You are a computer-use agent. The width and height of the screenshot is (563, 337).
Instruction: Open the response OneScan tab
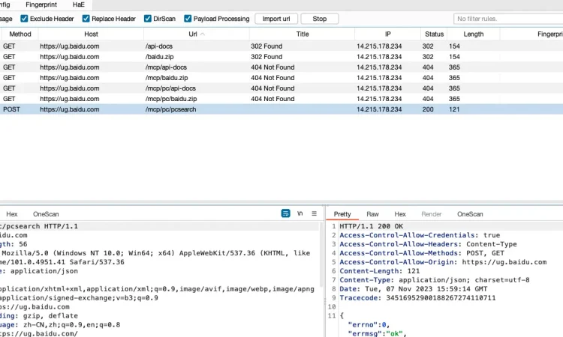coord(470,213)
